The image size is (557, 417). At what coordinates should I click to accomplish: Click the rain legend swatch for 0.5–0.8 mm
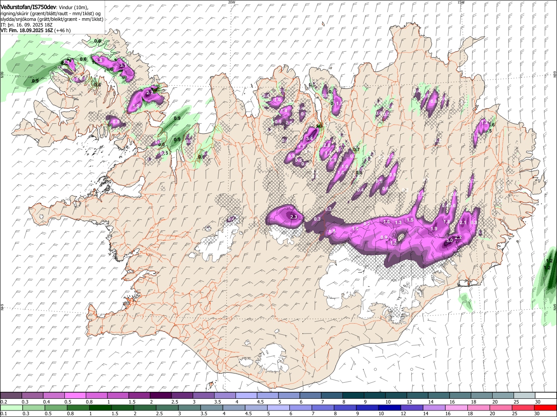coord(56,407)
